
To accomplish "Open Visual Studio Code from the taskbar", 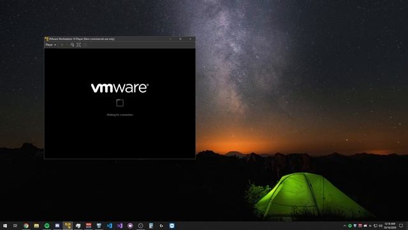I will pos(109,226).
